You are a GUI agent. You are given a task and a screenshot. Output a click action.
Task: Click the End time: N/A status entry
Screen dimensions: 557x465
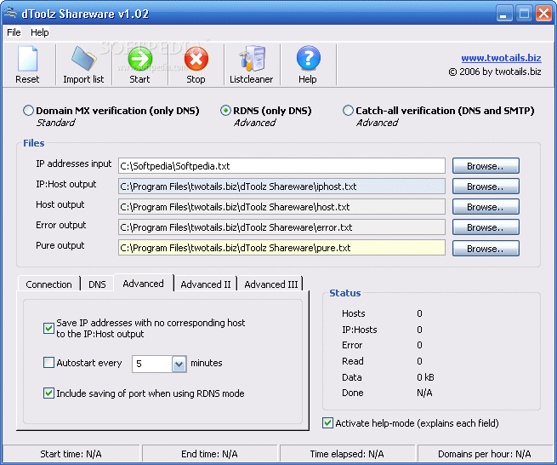[209, 454]
